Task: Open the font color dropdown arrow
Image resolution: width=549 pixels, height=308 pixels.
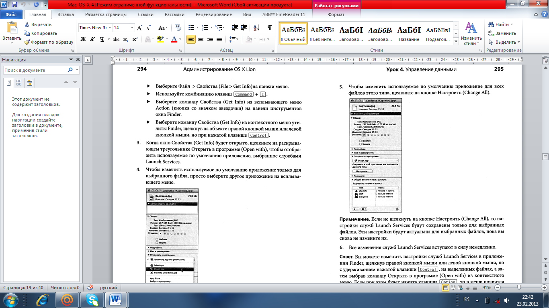Action: 180,39
